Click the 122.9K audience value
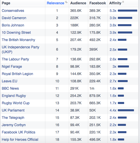Screen dimensions: 140x143 pos(76,32)
